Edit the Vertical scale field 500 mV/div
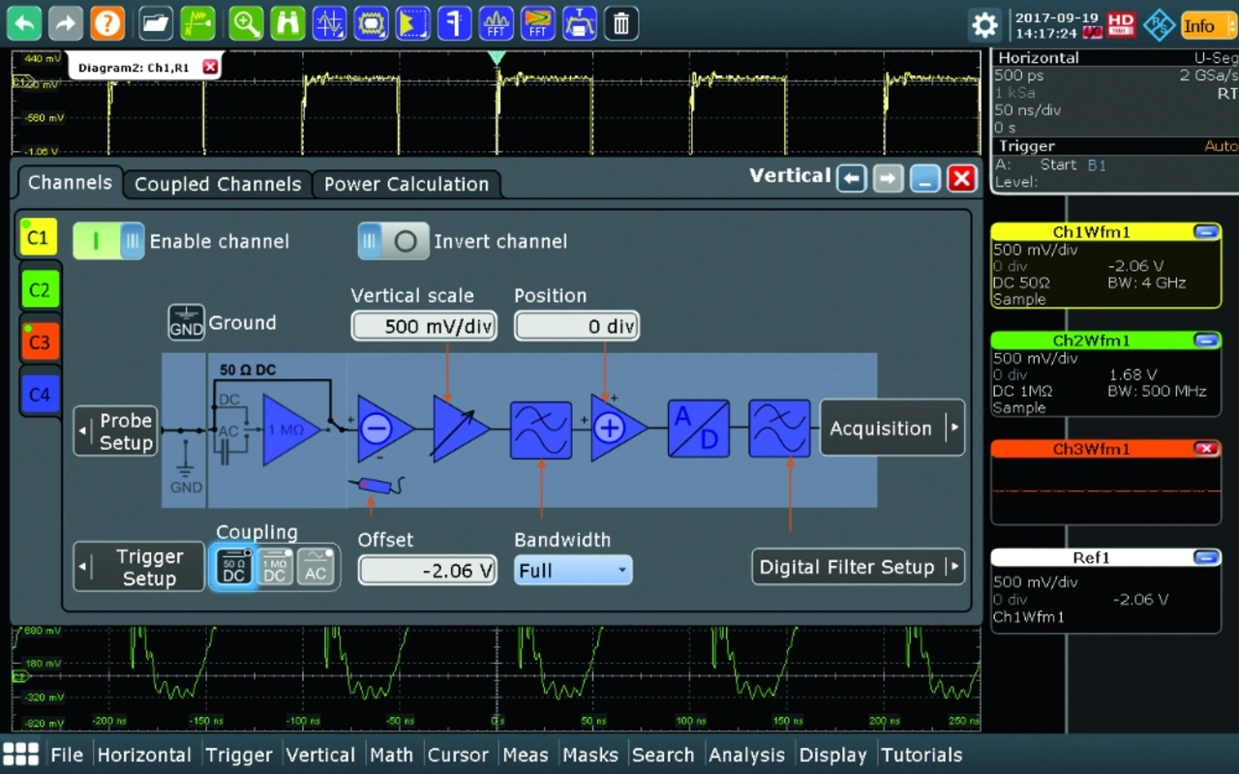Image resolution: width=1239 pixels, height=774 pixels. coord(424,326)
